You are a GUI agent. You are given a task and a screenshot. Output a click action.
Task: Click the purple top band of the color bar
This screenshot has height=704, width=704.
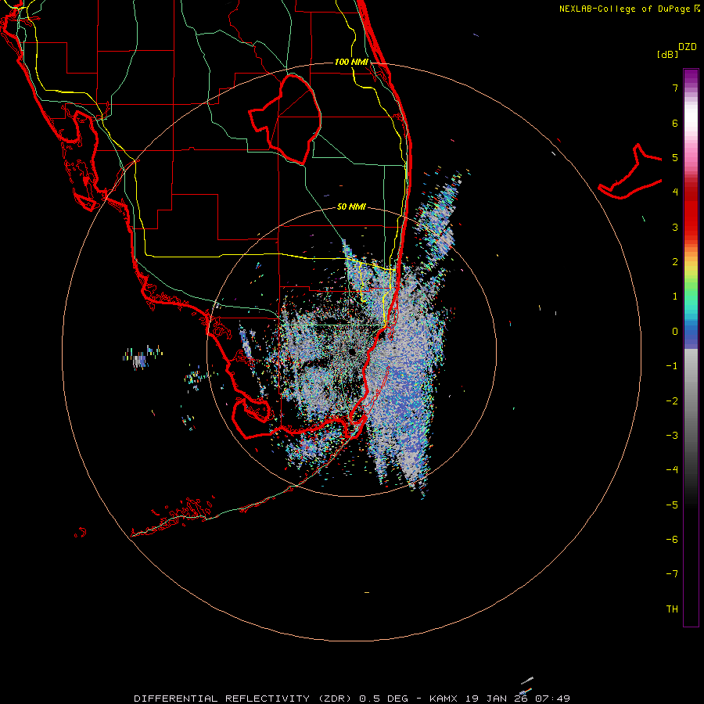(x=691, y=75)
